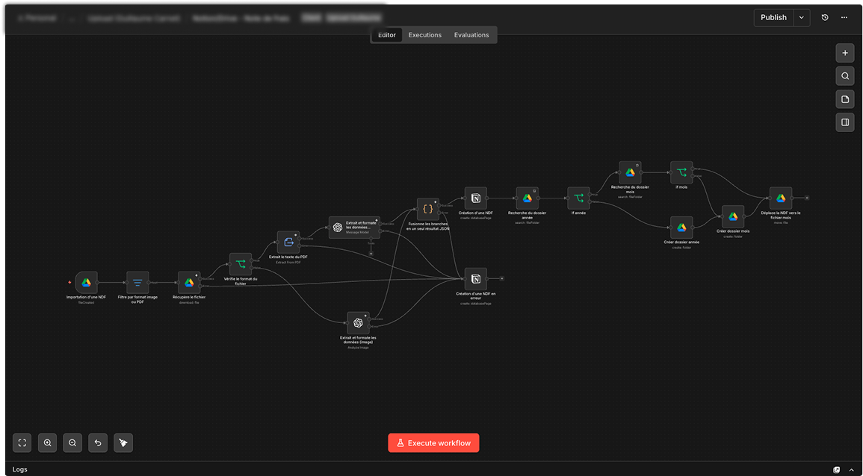Switch to the Evaluations tab
Viewport: 863px width, 476px height.
[x=471, y=34]
